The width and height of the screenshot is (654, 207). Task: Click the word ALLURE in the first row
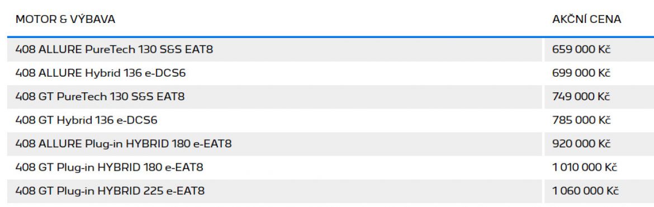pos(60,50)
